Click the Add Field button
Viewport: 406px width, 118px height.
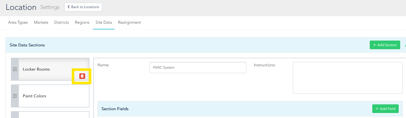385,109
